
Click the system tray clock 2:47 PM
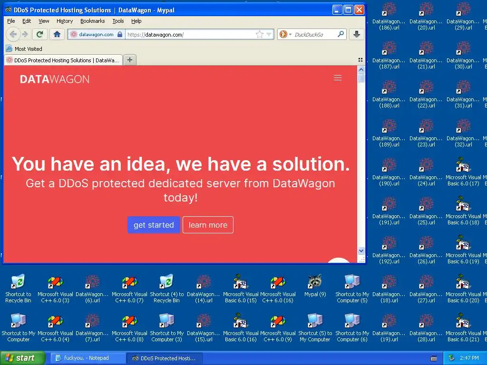469,358
